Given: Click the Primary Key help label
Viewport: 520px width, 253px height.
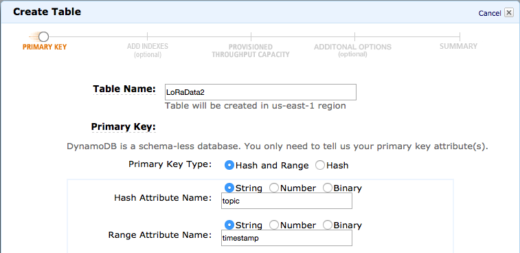Looking at the screenshot, I should (x=124, y=127).
